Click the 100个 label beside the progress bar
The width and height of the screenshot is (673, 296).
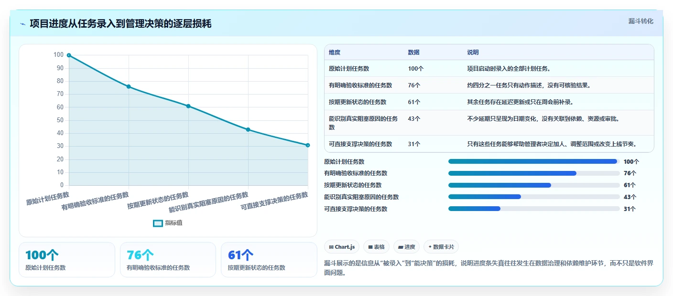(631, 162)
